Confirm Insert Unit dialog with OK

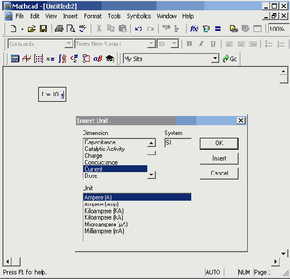click(x=219, y=144)
